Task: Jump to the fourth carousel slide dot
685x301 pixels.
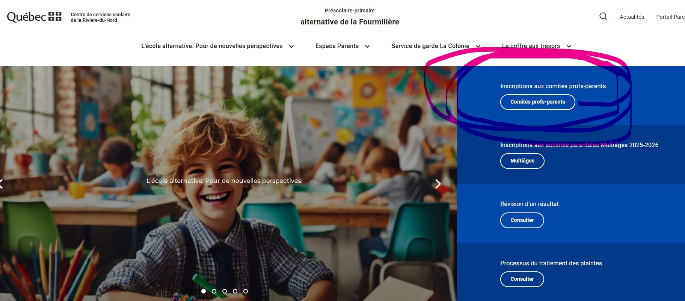Action: (235, 291)
